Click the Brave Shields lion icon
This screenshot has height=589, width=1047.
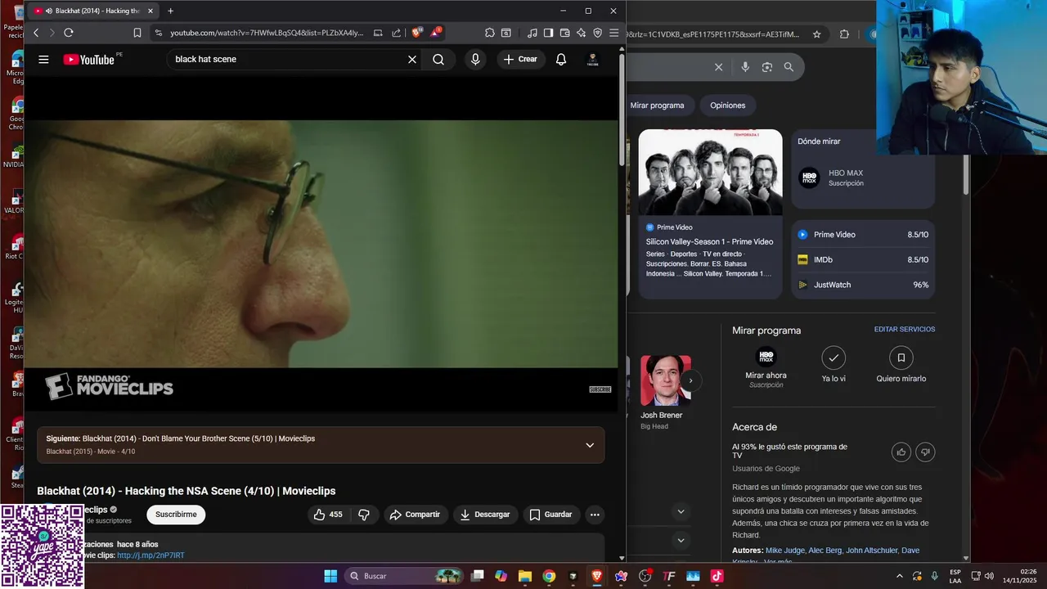coord(417,33)
